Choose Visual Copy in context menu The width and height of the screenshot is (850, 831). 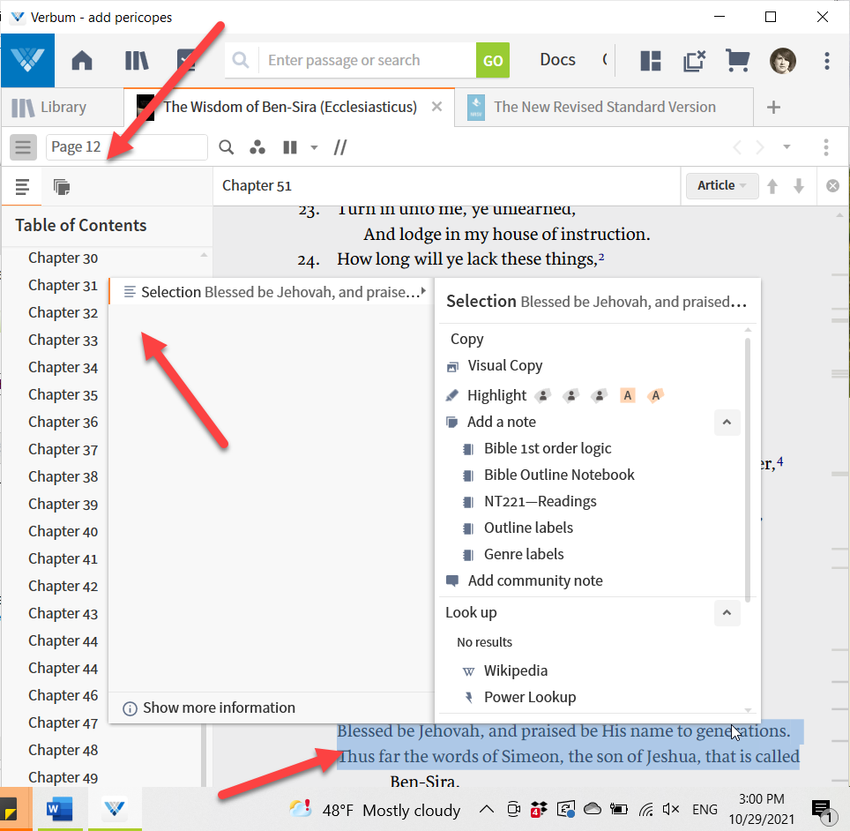click(x=504, y=365)
